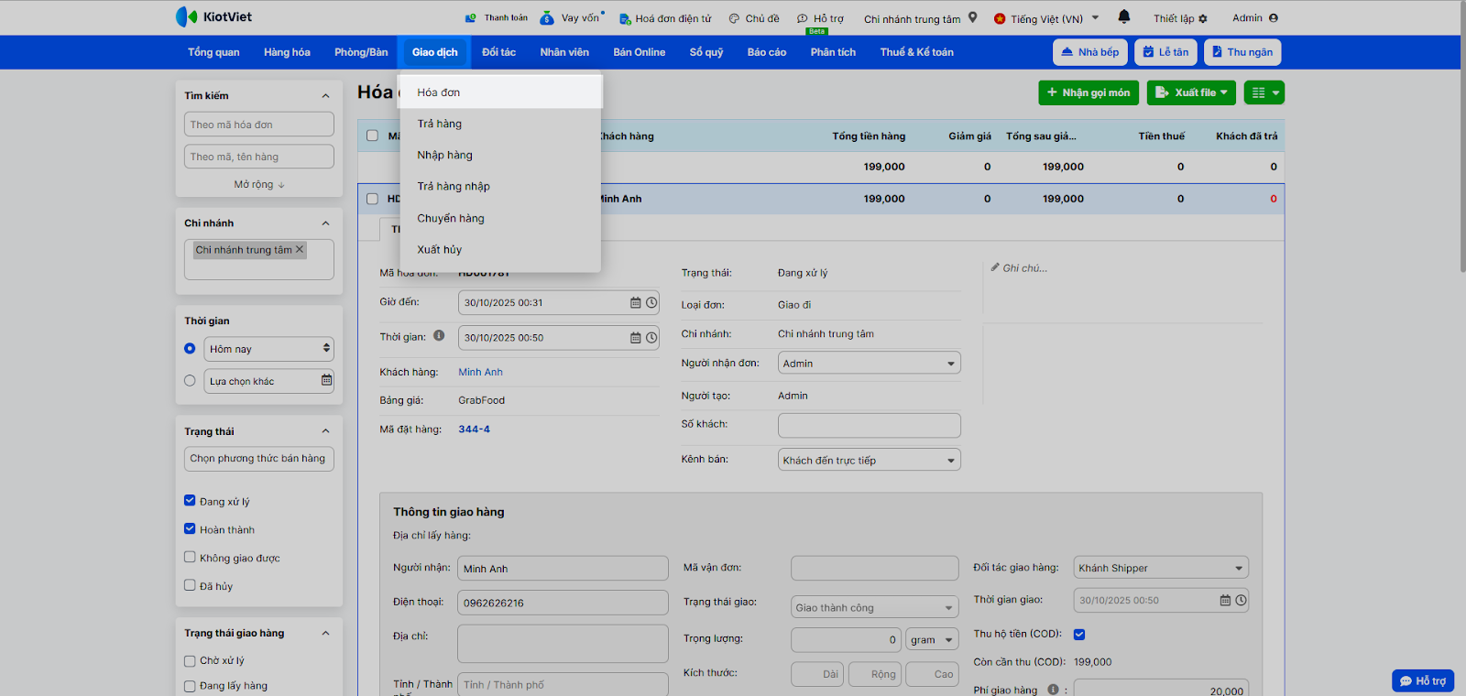Select Trả hàng from the Giao dịch menu

(x=440, y=124)
